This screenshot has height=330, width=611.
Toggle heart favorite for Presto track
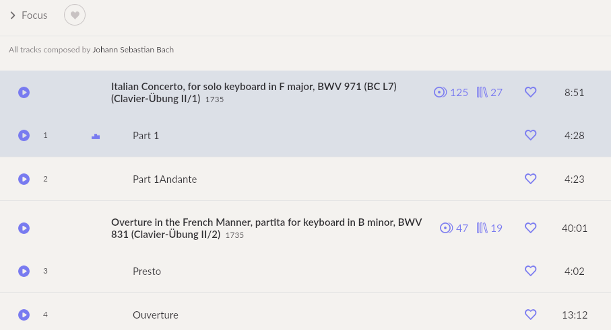click(x=530, y=271)
